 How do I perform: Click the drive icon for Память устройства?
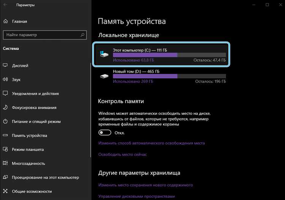(5, 135)
